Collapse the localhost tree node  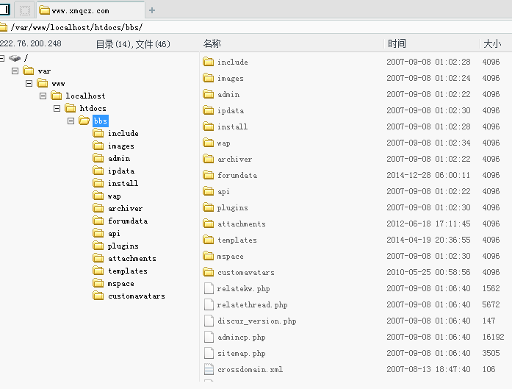pyautogui.click(x=43, y=96)
